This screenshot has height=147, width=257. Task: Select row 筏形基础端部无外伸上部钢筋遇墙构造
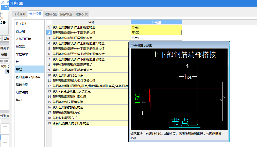(x=90, y=54)
